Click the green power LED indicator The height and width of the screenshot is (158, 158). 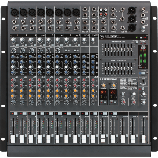(137, 38)
